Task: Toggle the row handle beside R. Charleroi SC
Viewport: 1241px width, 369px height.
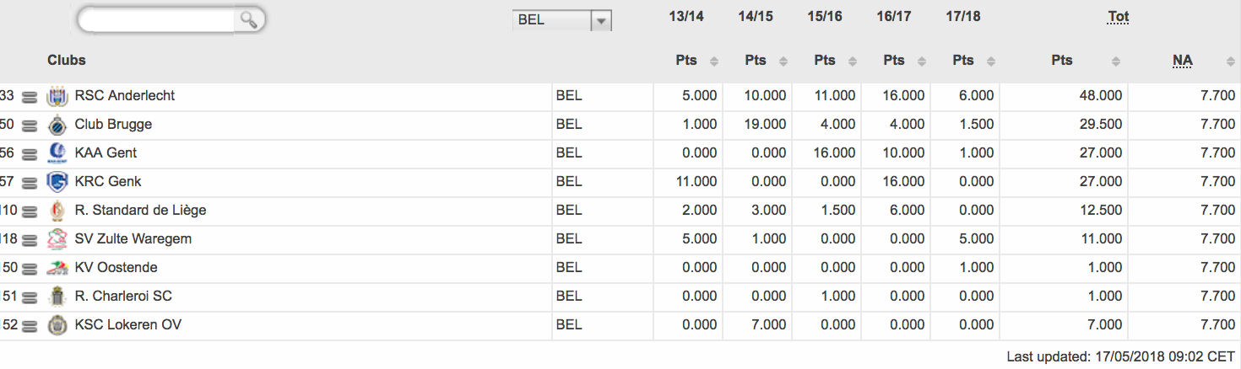Action: tap(30, 297)
